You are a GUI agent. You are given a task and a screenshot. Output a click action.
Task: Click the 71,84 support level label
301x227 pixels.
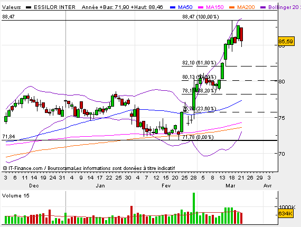coord(8,137)
